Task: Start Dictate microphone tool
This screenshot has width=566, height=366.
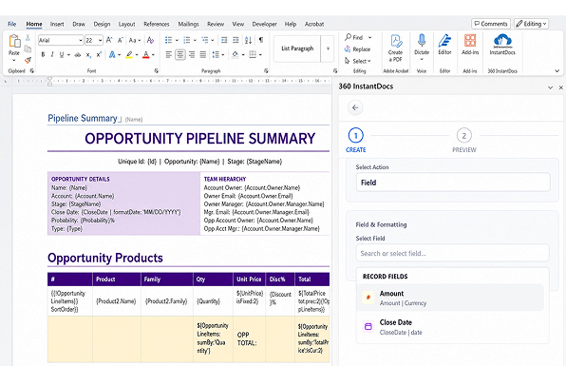Action: 422,47
